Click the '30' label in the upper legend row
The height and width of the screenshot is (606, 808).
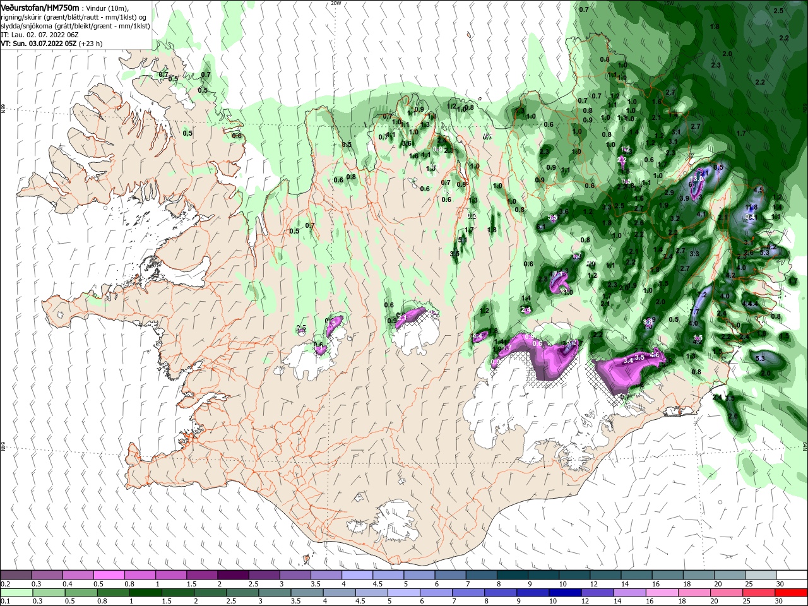coord(780,584)
